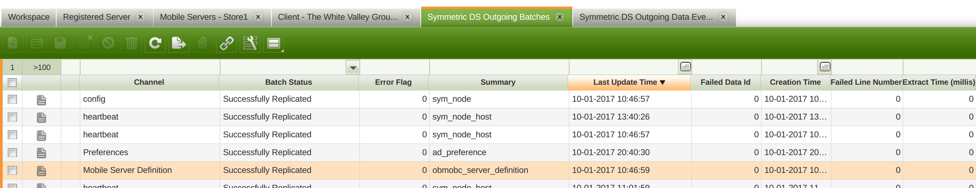Click the Channel filter input field
This screenshot has height=188, width=976.
[150, 67]
